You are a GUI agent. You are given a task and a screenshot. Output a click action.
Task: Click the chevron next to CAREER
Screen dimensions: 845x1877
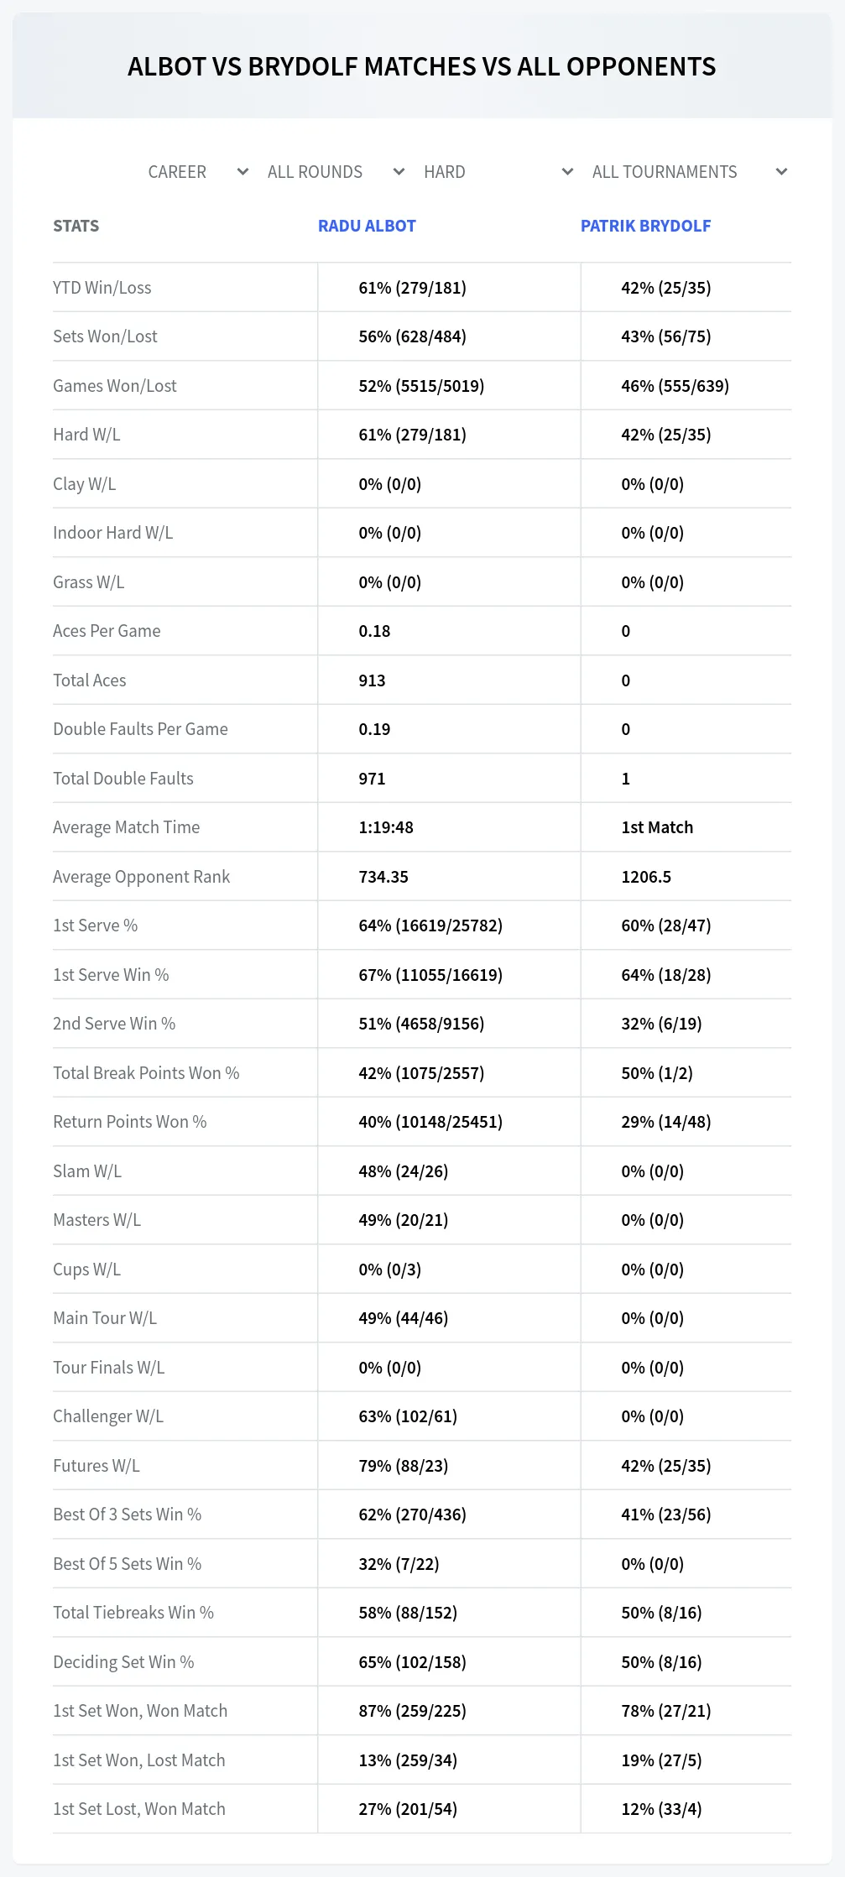(243, 172)
